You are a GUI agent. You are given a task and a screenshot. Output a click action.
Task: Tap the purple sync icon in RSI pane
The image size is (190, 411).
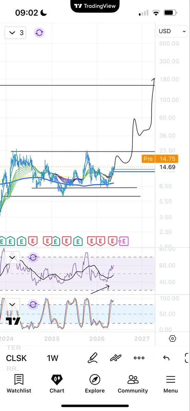coord(33,257)
